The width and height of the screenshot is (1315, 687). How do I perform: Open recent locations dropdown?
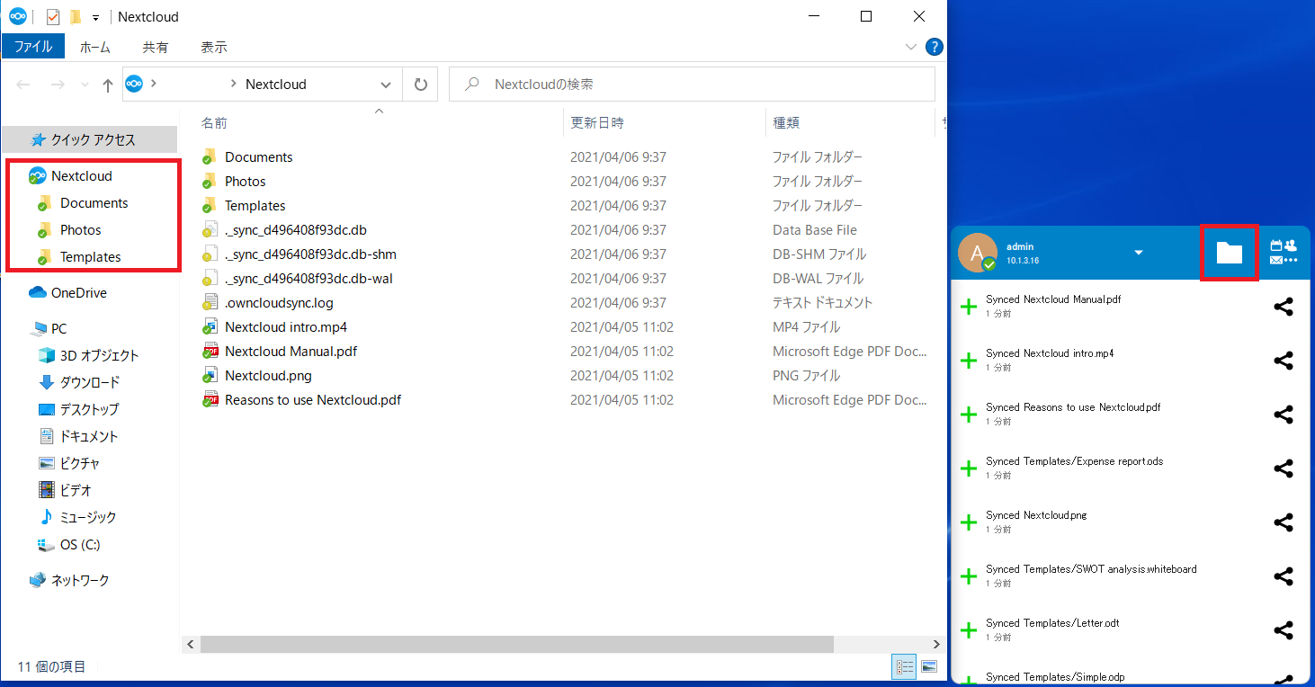click(x=85, y=85)
